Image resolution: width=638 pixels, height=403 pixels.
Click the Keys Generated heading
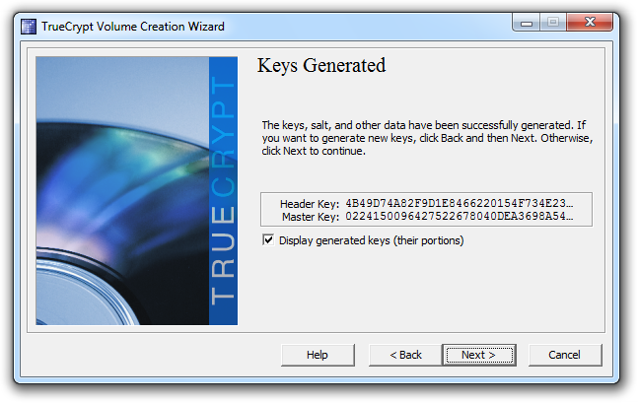321,66
